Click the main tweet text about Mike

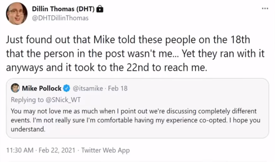(x=135, y=54)
